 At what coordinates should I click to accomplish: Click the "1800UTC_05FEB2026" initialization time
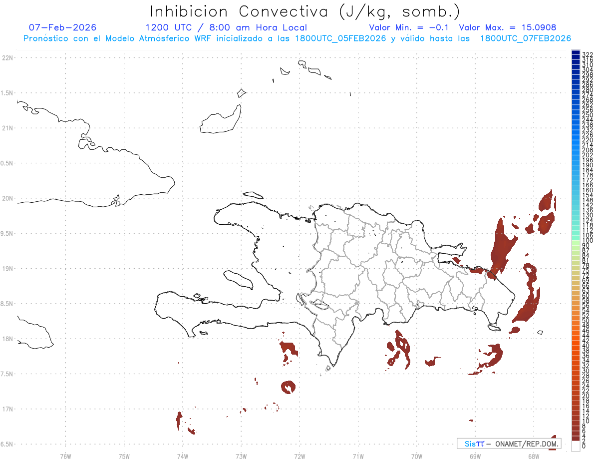(340, 38)
